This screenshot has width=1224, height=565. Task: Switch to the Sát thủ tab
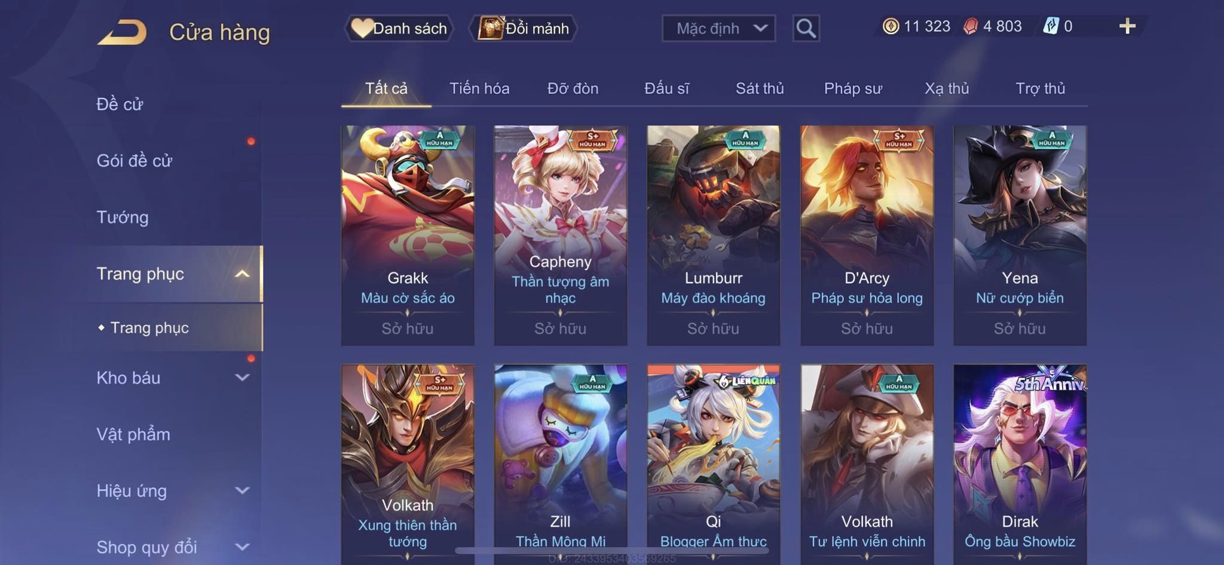tap(760, 88)
